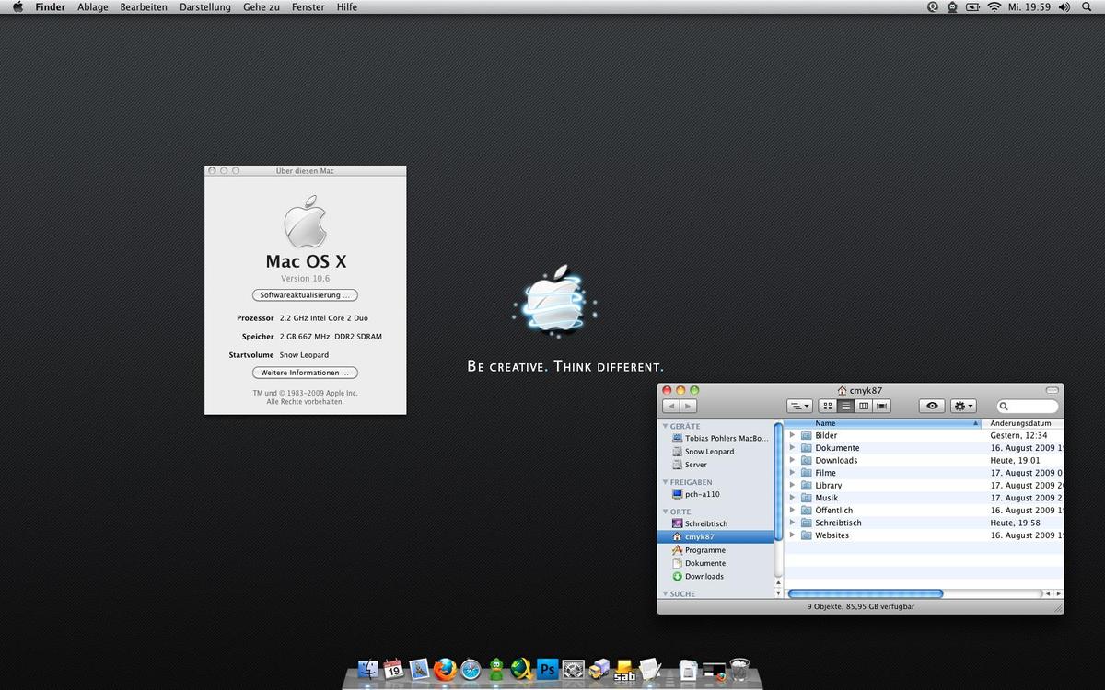Launch Safari from the Dock
Screen dimensions: 1105x690
tap(471, 670)
